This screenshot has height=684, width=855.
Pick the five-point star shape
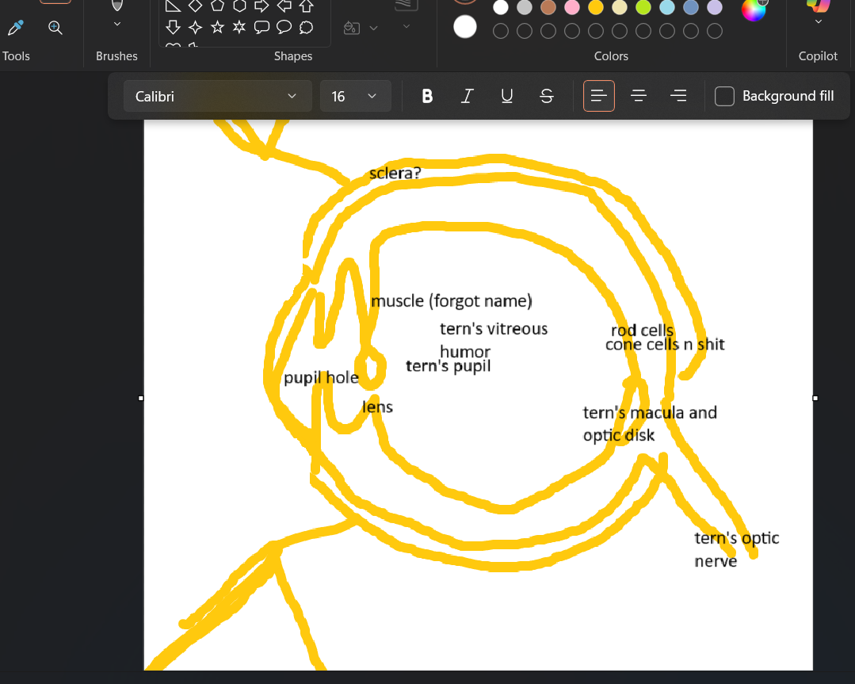point(218,27)
